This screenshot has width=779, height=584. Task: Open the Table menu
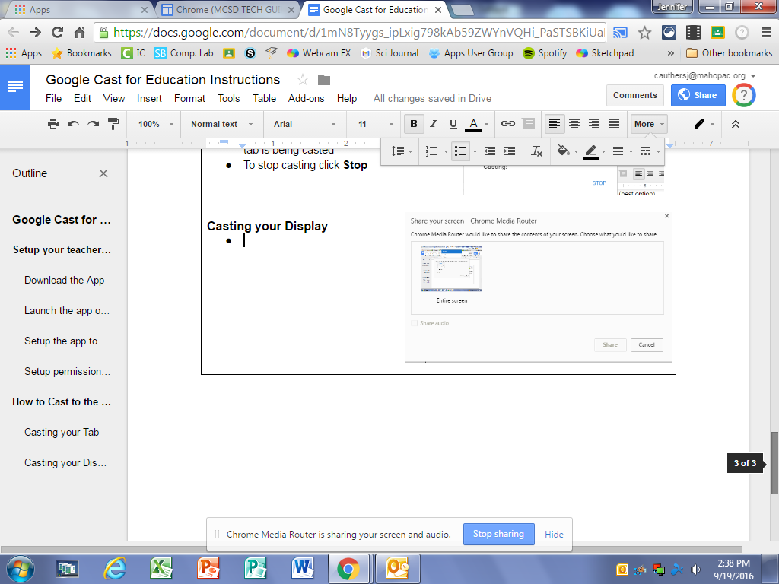pyautogui.click(x=264, y=98)
